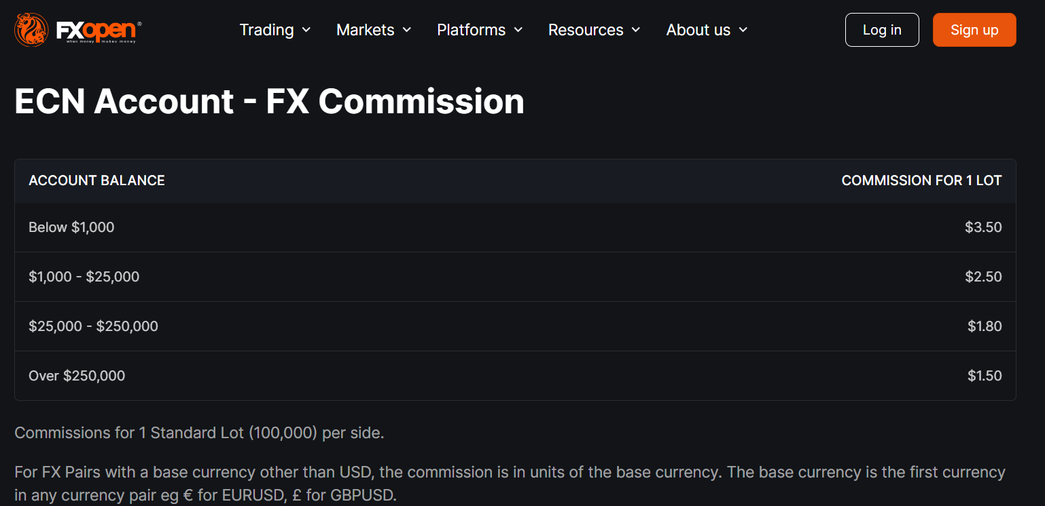Open the Trading menu item
The image size is (1045, 506).
click(266, 30)
